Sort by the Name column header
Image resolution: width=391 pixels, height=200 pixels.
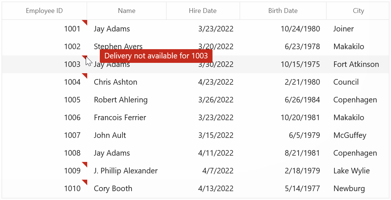click(127, 11)
